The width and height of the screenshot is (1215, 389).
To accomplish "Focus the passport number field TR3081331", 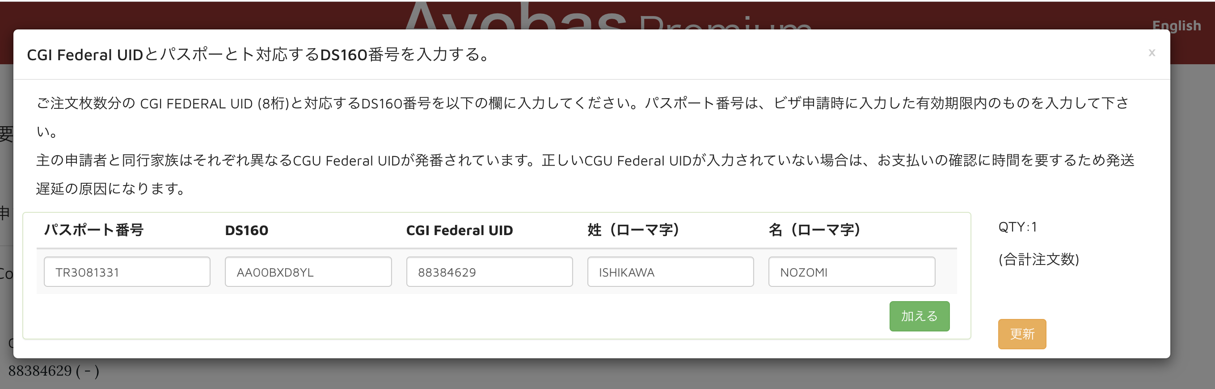I will pyautogui.click(x=127, y=272).
